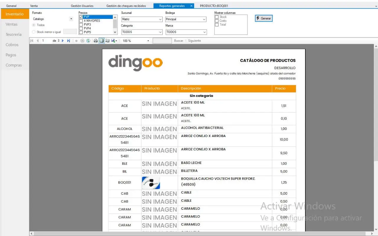This screenshot has height=236, width=378.
Task: Close the Reportes generales tab
Action: pos(191,6)
